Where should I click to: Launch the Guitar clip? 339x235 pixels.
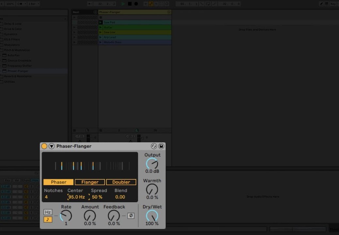click(x=101, y=27)
